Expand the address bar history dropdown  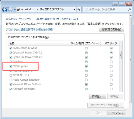(x=74, y=9)
